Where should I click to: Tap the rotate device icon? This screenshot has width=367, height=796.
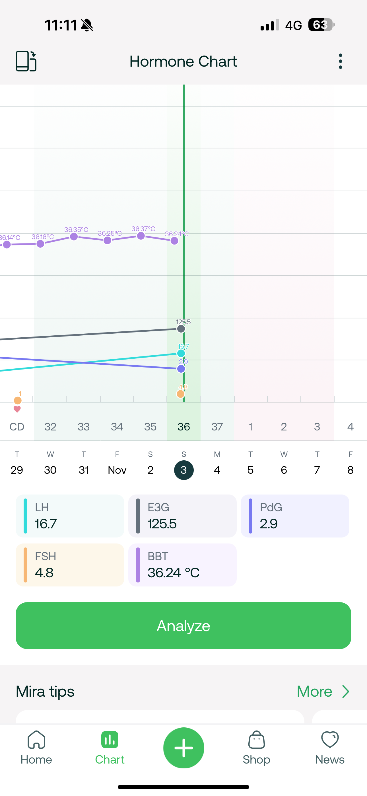(26, 61)
